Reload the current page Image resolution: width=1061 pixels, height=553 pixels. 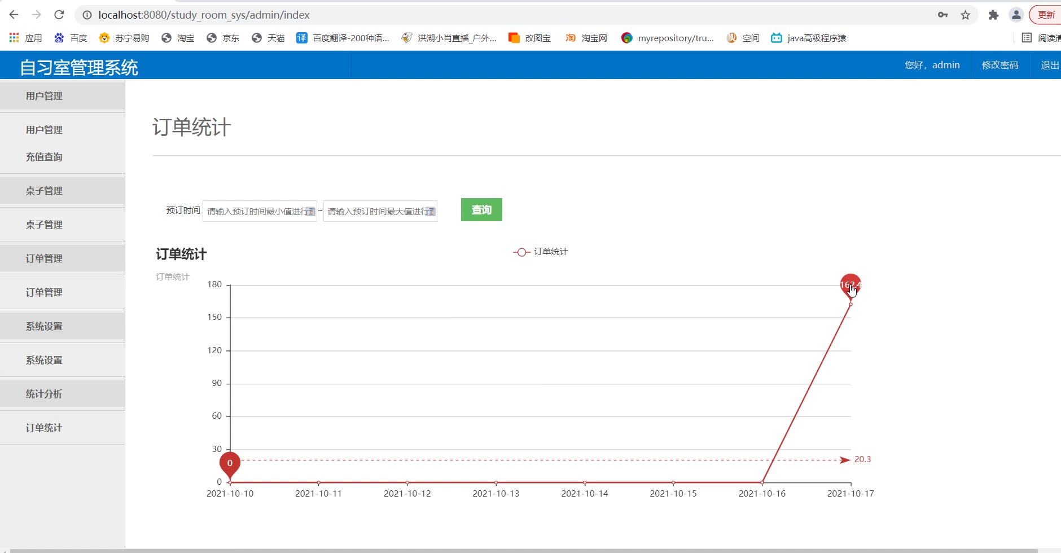[x=59, y=15]
